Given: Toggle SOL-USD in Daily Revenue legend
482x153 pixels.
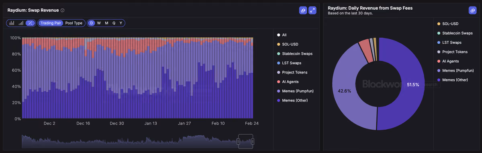Looking at the screenshot, I should pos(448,24).
